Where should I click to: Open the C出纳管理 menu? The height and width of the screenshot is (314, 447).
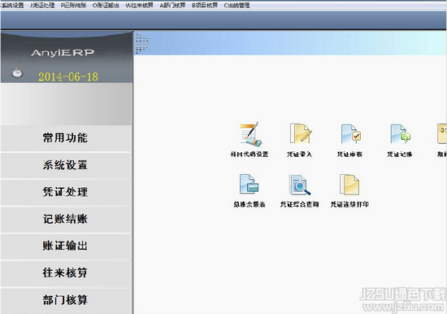tap(237, 6)
